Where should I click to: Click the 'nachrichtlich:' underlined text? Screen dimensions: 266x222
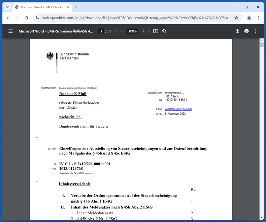70,117
